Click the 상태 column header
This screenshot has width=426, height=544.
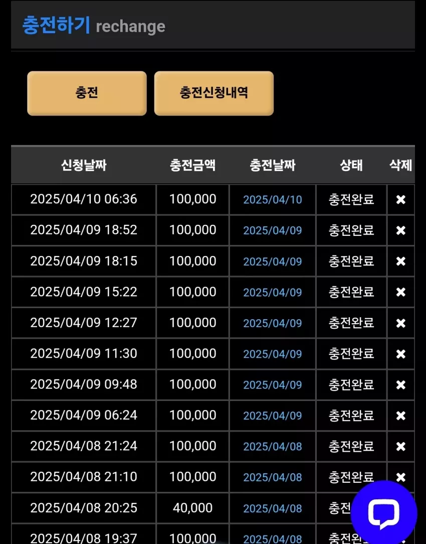[351, 165]
